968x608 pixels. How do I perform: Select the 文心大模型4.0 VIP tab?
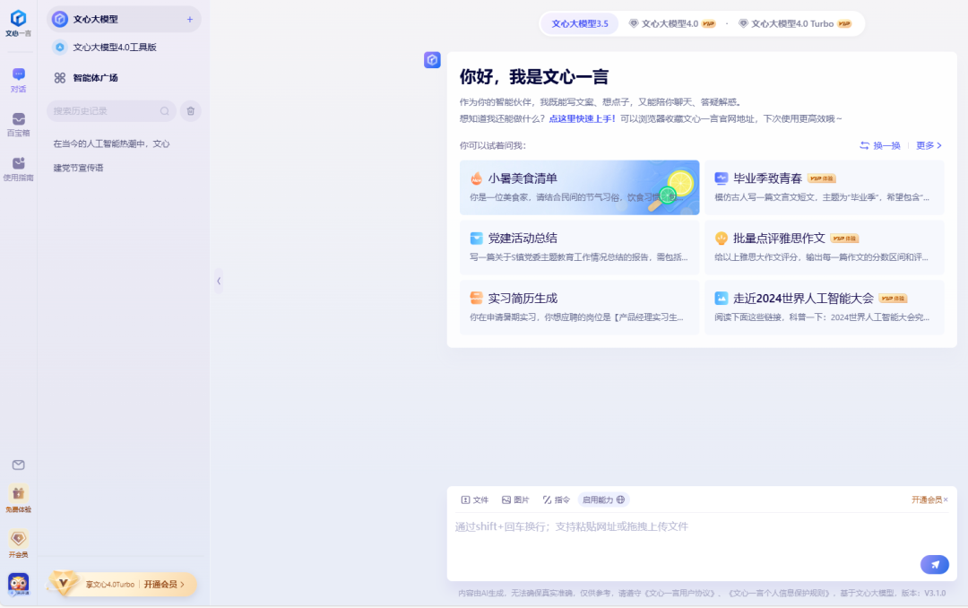coord(671,23)
